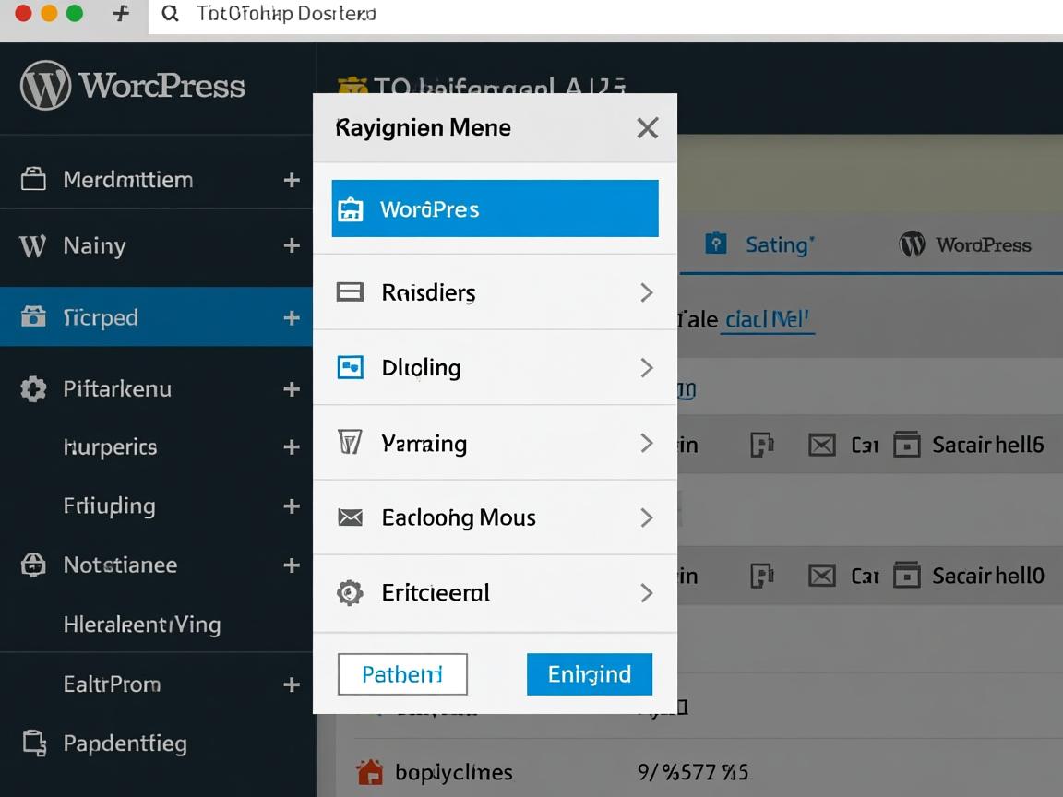This screenshot has width=1063, height=797.
Task: Expand the Merdmttiem sidebar item with plus
Action: coord(292,180)
